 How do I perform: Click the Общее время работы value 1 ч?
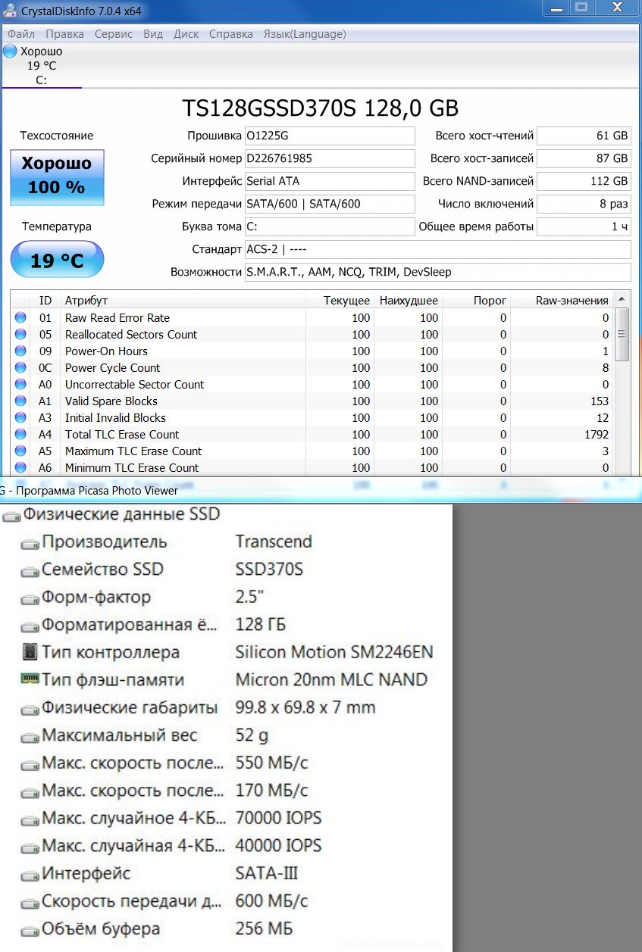point(584,226)
